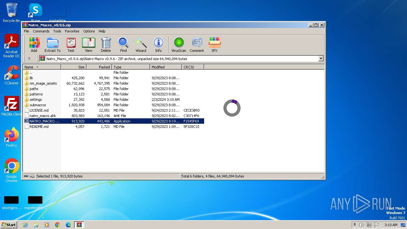This screenshot has height=229, width=407.
Task: Open the Comment tool
Action: click(x=197, y=45)
